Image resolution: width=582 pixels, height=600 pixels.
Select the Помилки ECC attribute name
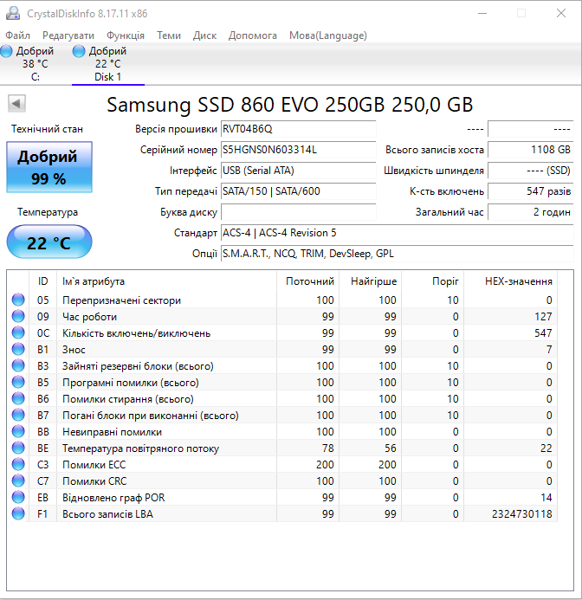click(x=94, y=465)
